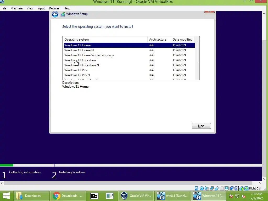Click the Collecting information step label

(25, 172)
